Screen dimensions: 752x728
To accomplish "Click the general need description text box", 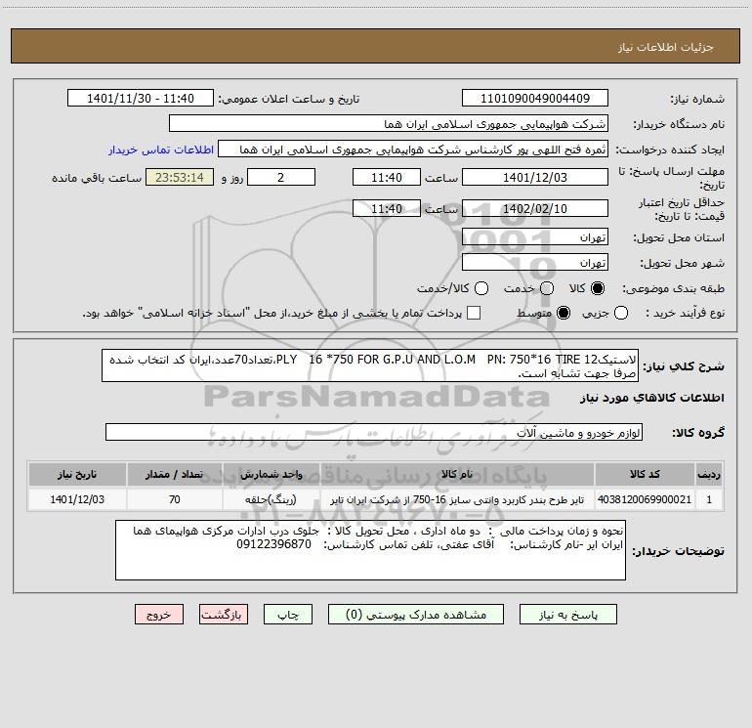I will coord(370,365).
